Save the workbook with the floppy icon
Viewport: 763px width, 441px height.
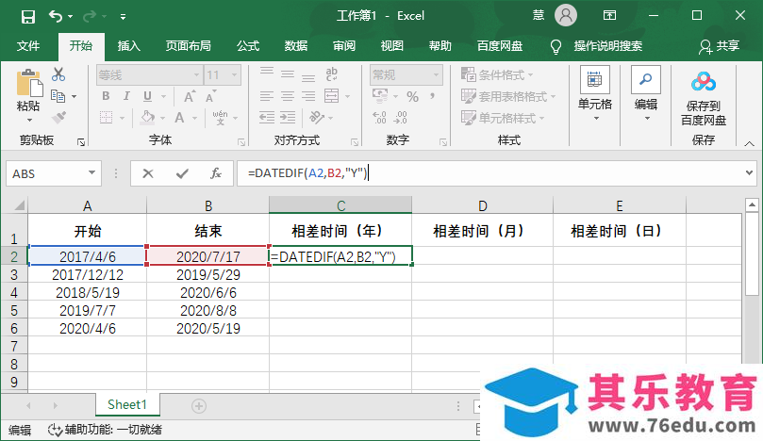pos(27,17)
